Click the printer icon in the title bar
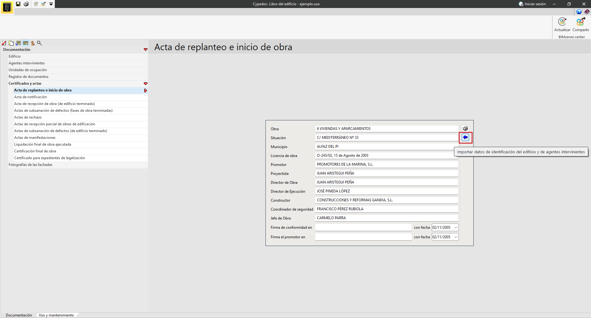The image size is (591, 318). (26, 4)
